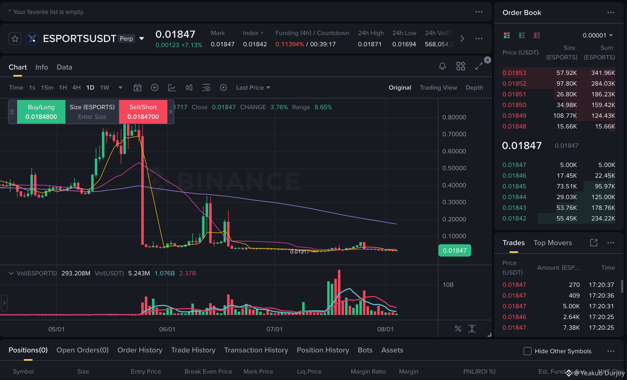Open technical indicators chart icon

(172, 88)
